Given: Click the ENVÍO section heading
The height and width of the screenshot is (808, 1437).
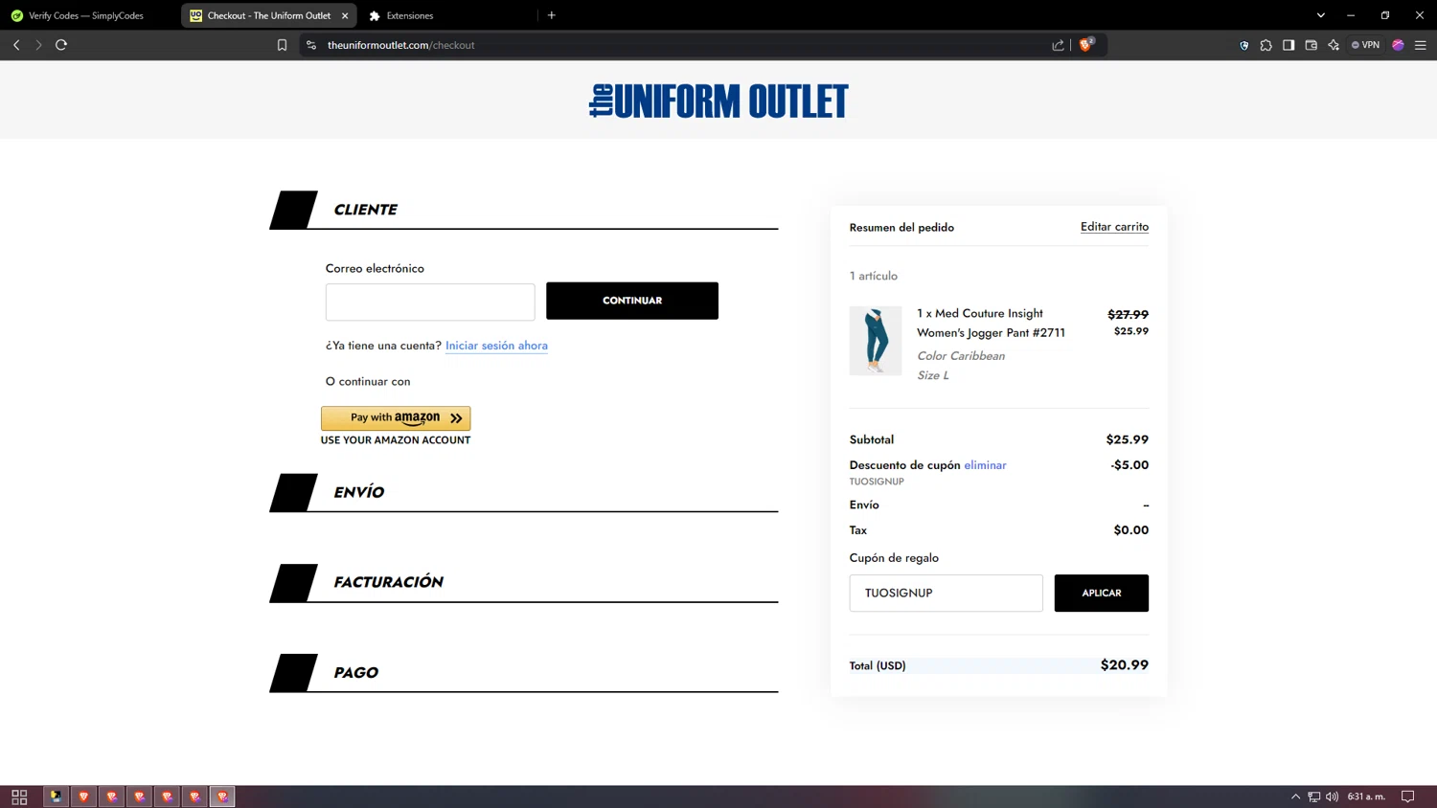Looking at the screenshot, I should (x=358, y=492).
